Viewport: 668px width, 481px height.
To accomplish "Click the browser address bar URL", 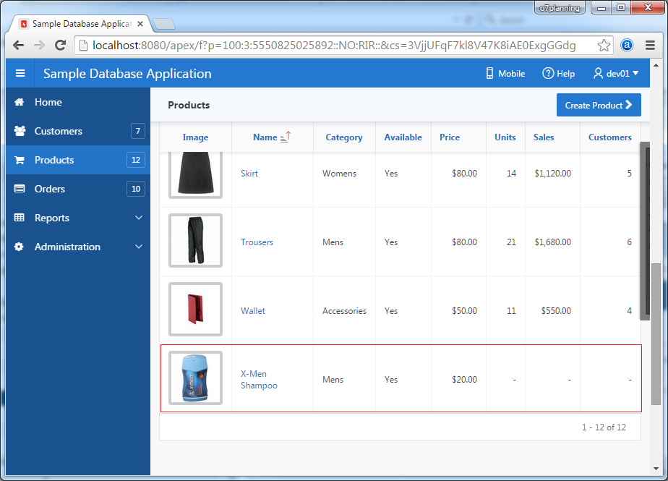I will 334,45.
